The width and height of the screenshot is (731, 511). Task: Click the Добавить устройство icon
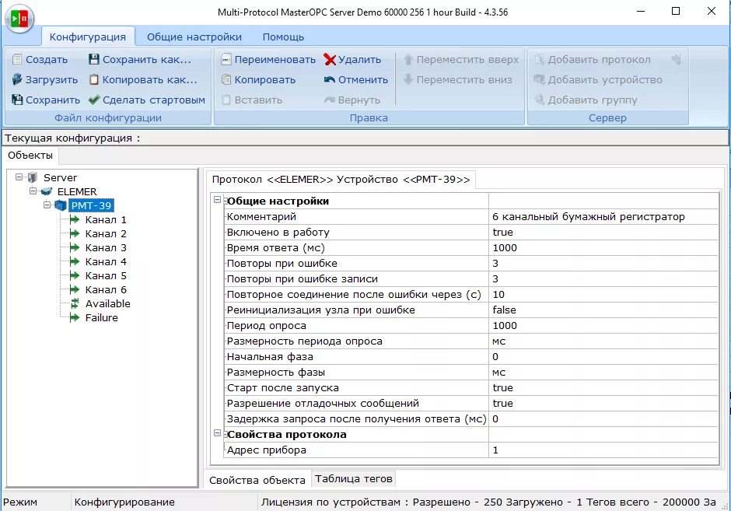click(x=540, y=79)
